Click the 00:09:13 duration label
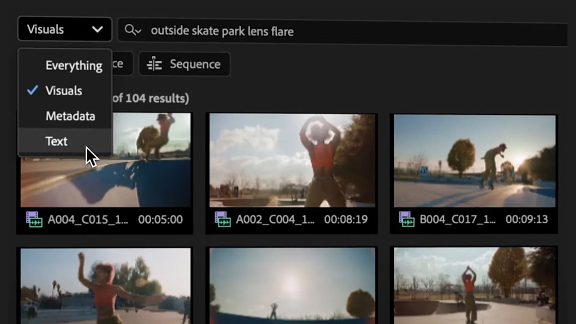Viewport: 576px width, 324px height. 527,220
